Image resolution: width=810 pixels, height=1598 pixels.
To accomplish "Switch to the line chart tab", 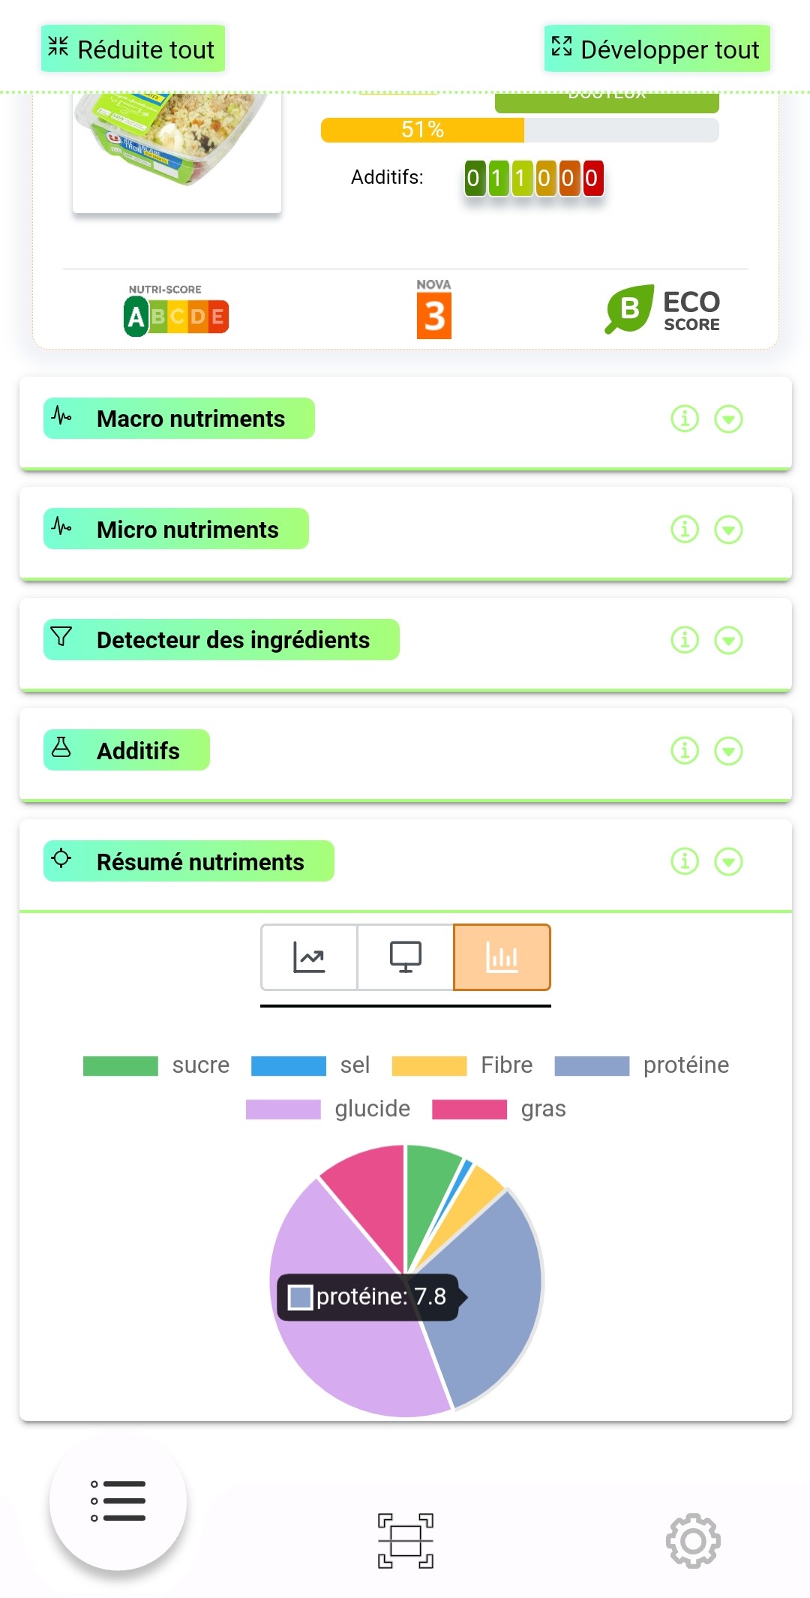I will (309, 957).
